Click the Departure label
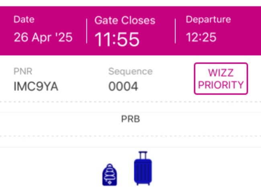This screenshot has width=261, height=195. coord(208,19)
